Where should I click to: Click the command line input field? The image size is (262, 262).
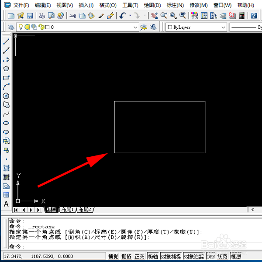[x=134, y=246]
